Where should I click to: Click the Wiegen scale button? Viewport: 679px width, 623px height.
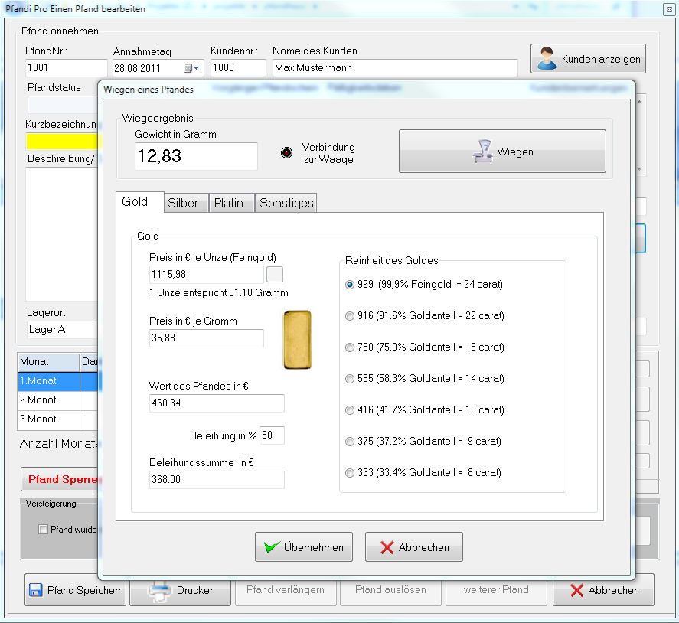pyautogui.click(x=502, y=152)
